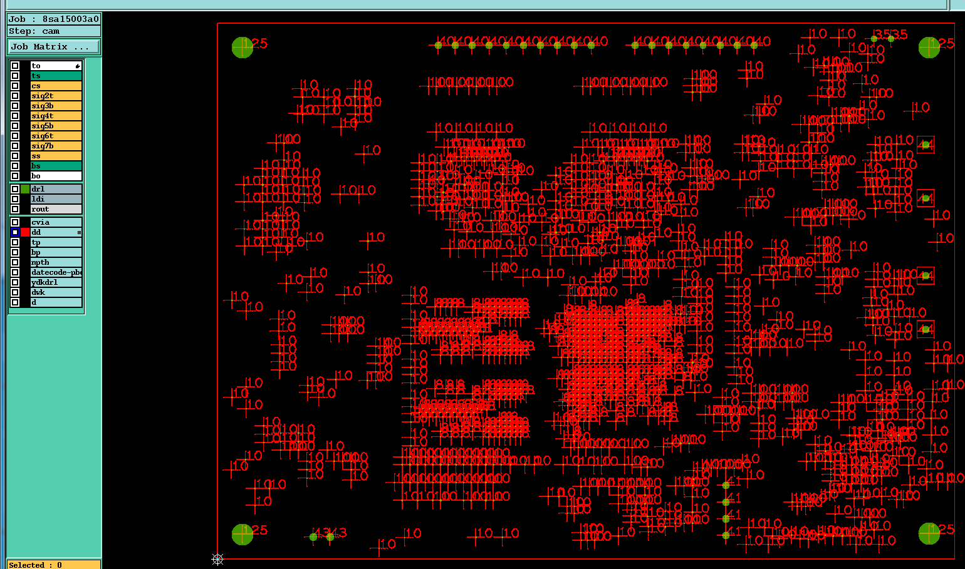Click the 'Selected : 0' status field
Image resolution: width=965 pixels, height=569 pixels.
(x=54, y=565)
